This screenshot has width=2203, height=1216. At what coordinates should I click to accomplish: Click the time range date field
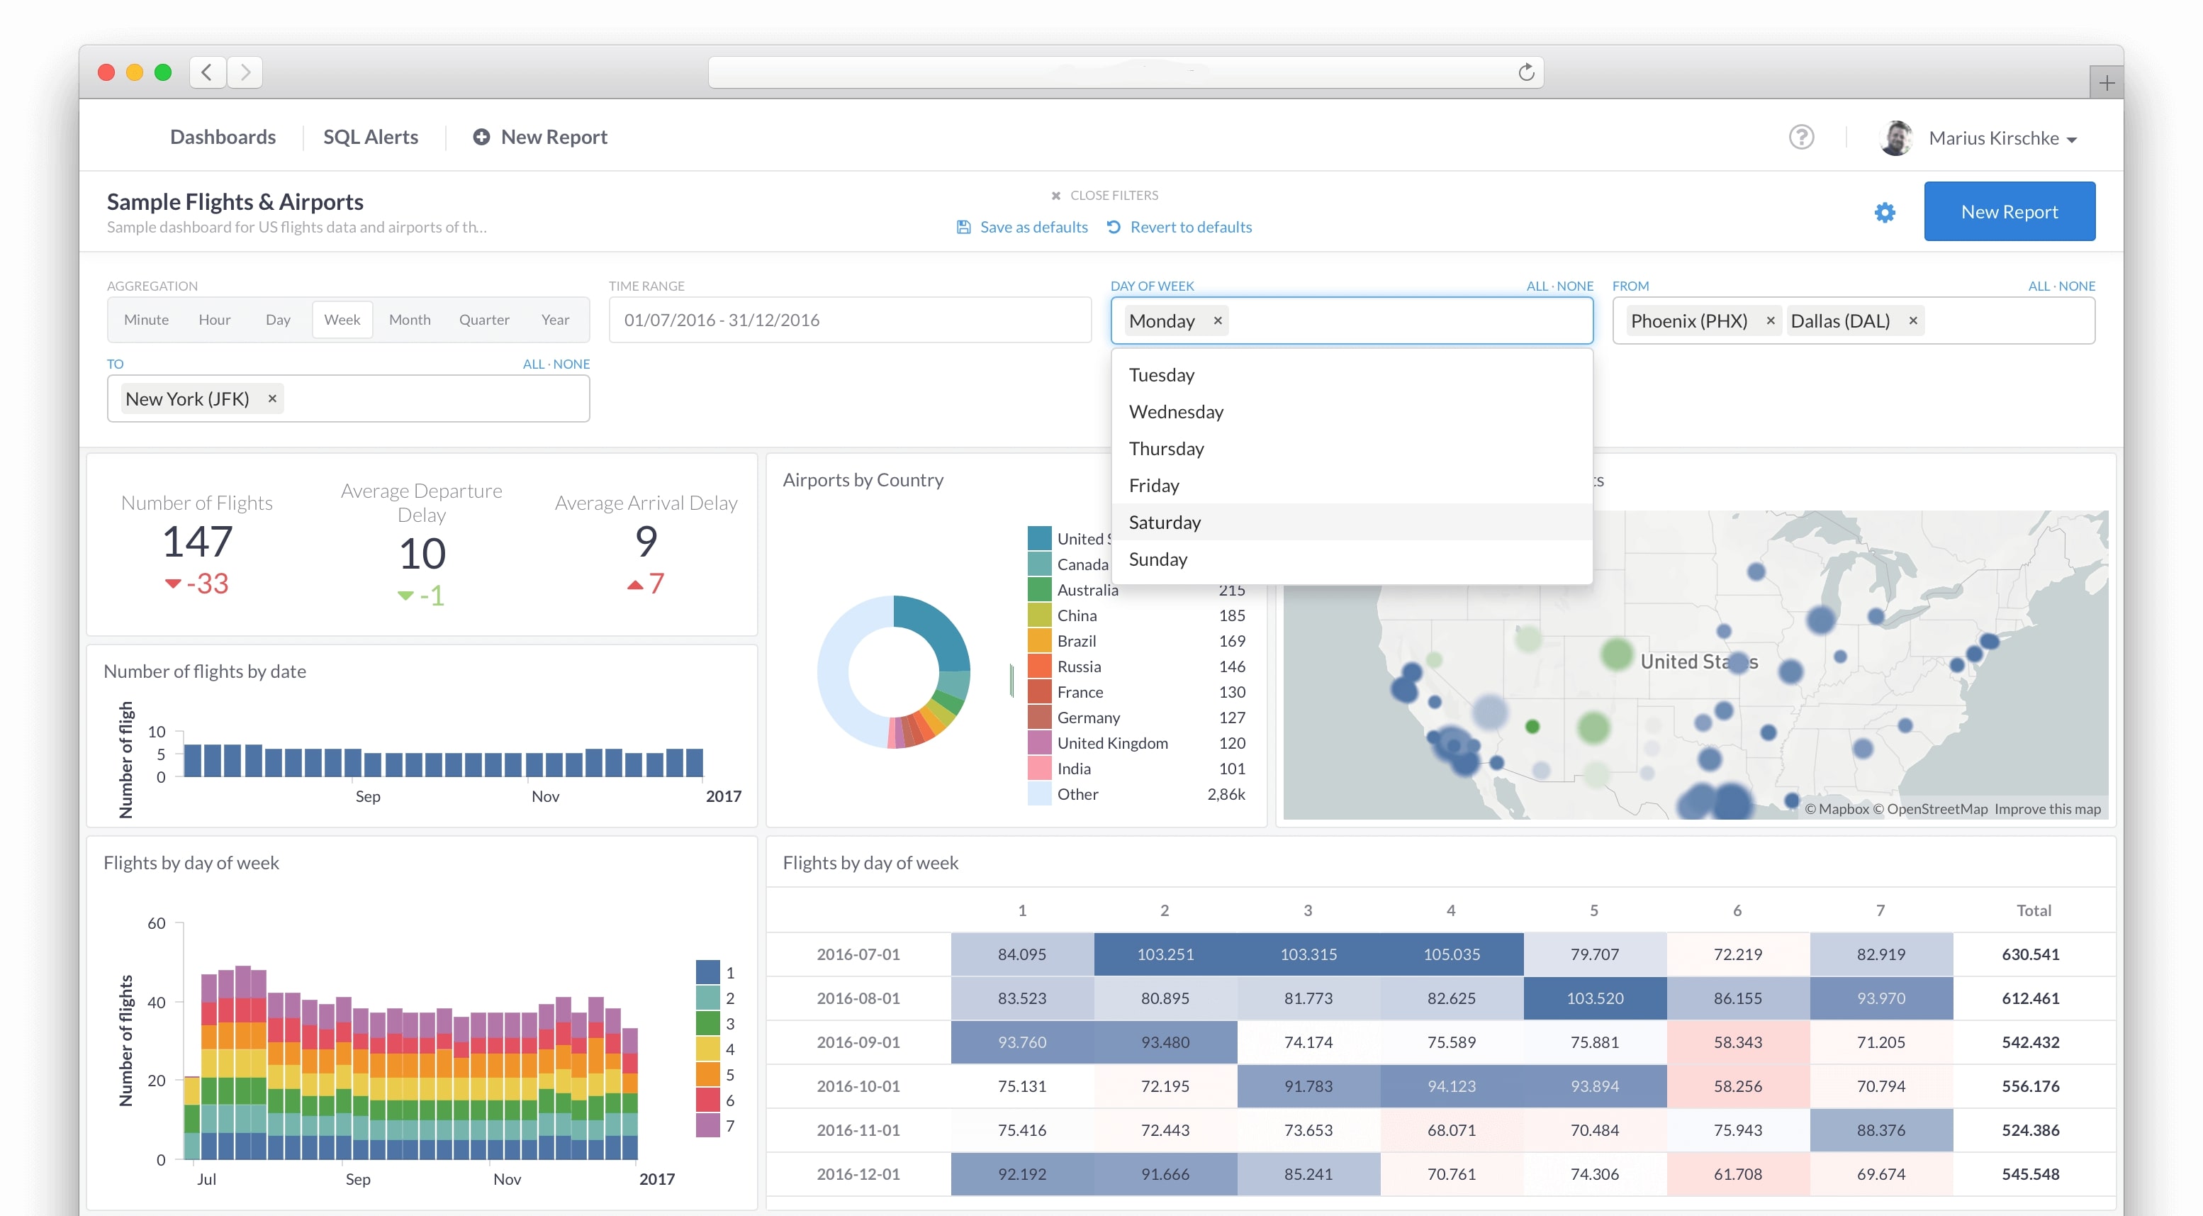[849, 320]
